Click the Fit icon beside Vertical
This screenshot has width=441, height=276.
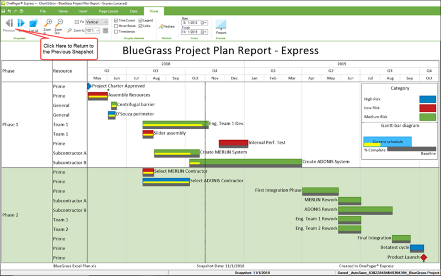click(77, 22)
